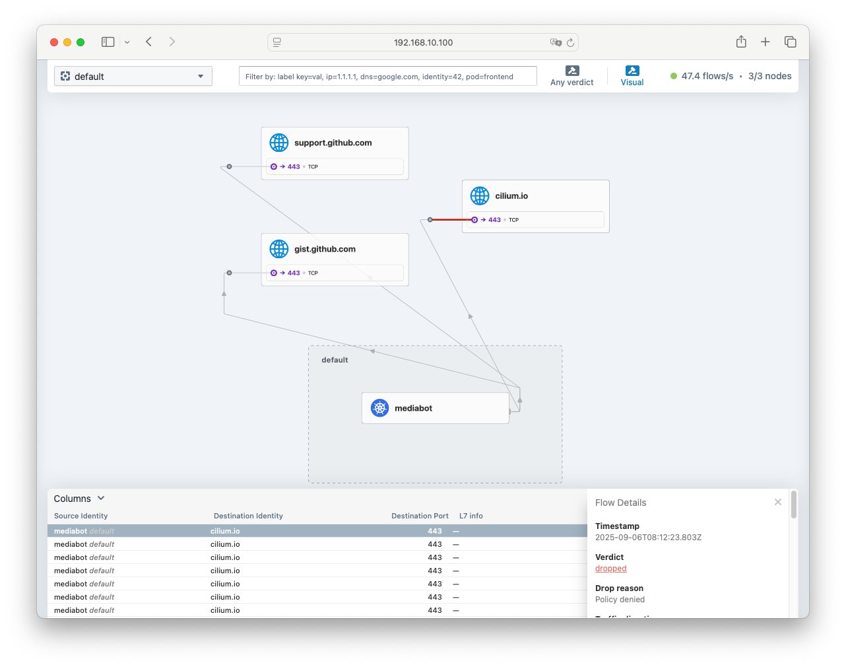Viewport: 846px width, 667px height.
Task: Open a new tab with the plus icon
Action: pos(765,42)
